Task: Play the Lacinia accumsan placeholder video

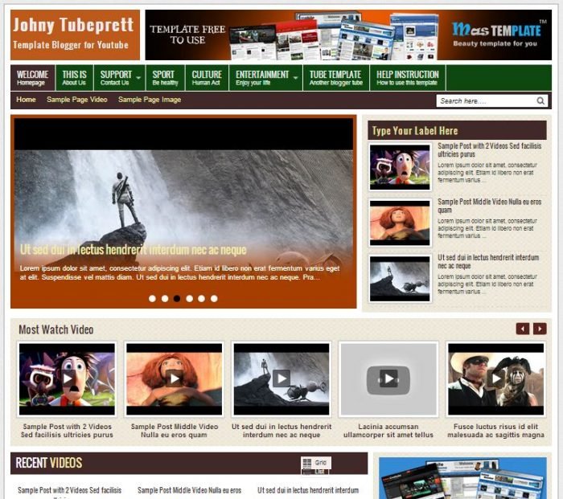Action: click(388, 378)
